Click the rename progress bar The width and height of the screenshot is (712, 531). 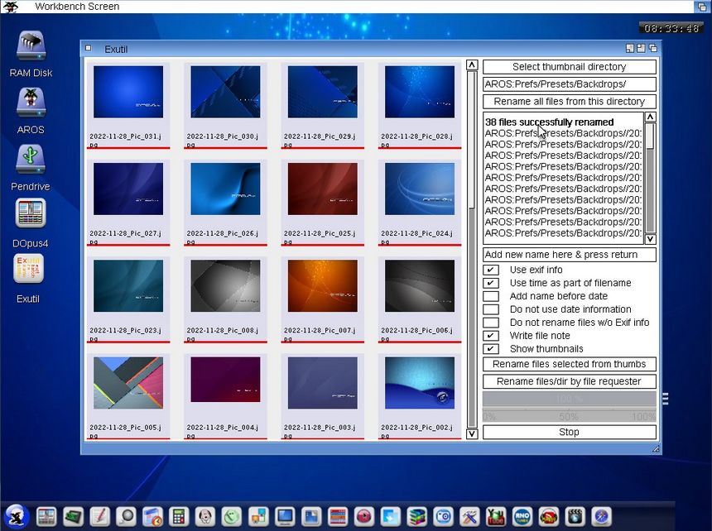pyautogui.click(x=569, y=399)
